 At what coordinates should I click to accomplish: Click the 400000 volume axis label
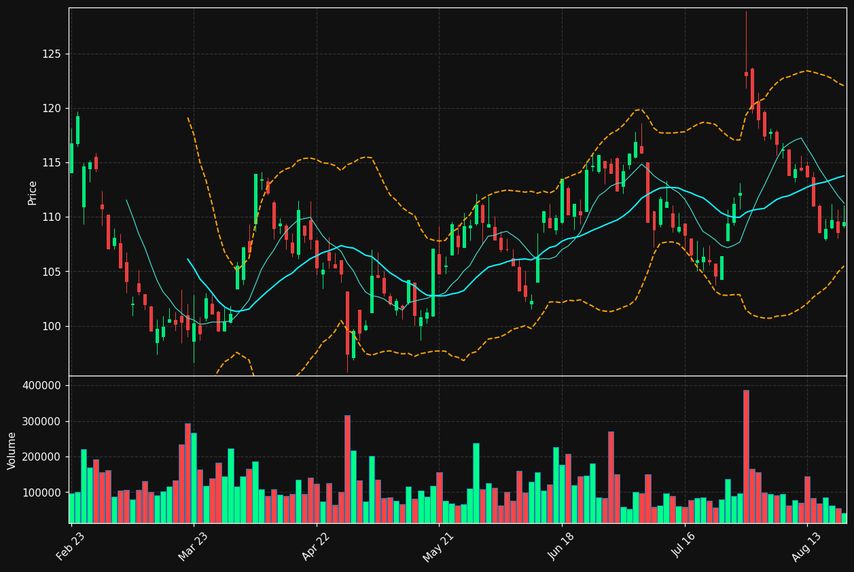coord(42,385)
